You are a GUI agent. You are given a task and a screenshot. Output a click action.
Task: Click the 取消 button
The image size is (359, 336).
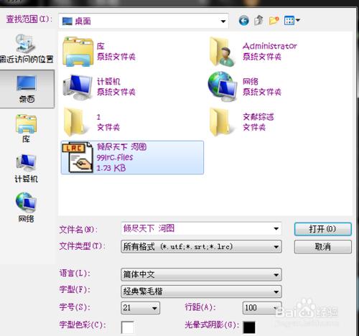(x=323, y=246)
